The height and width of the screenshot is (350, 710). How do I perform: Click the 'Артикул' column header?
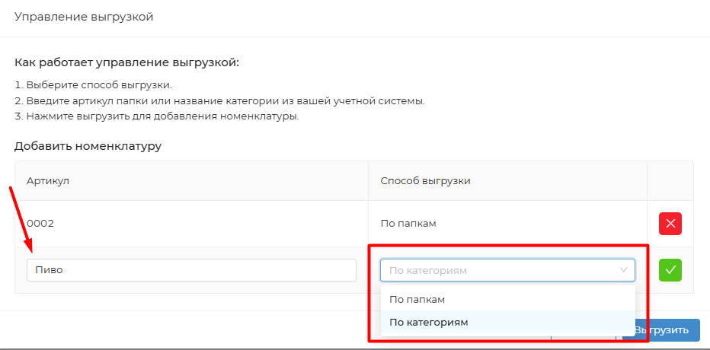click(x=48, y=180)
